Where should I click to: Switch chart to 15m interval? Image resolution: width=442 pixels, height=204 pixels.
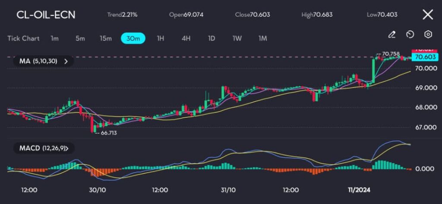pyautogui.click(x=106, y=38)
